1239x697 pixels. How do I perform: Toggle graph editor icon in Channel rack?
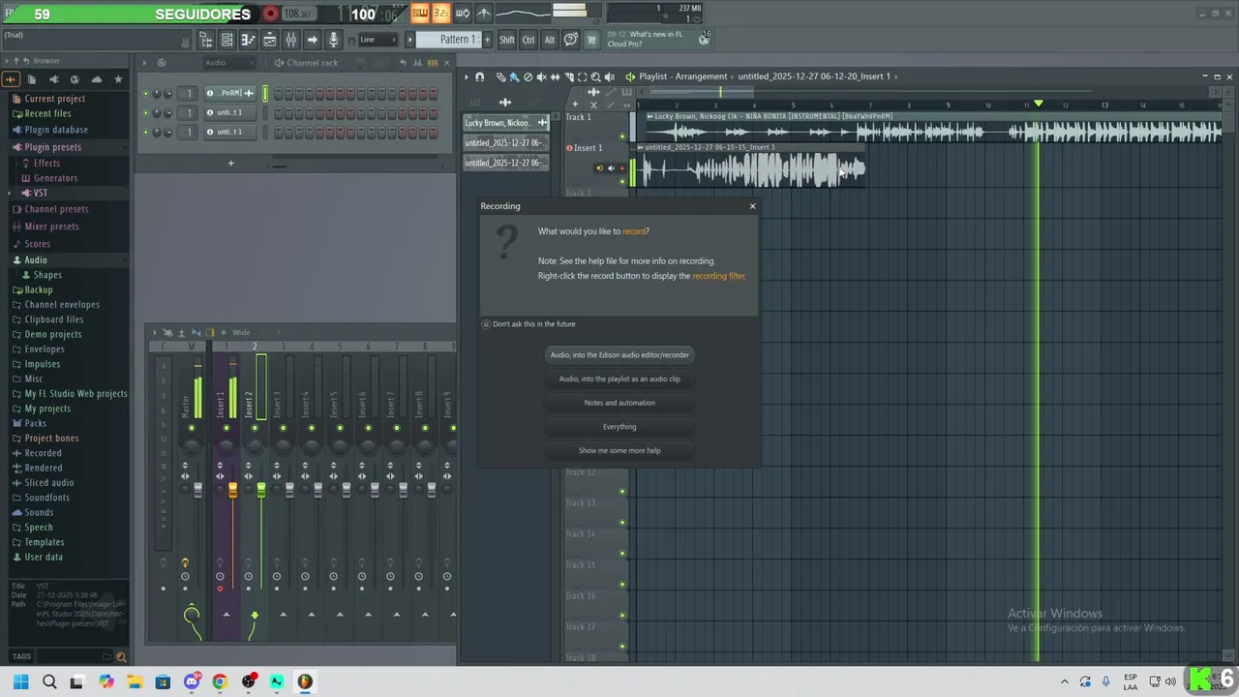[x=418, y=63]
